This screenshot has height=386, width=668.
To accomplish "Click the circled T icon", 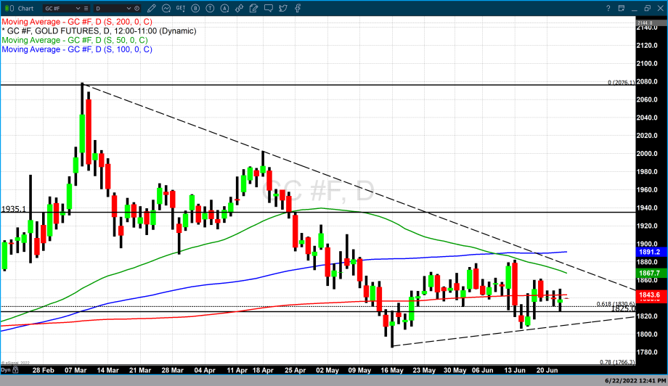I will click(x=210, y=8).
